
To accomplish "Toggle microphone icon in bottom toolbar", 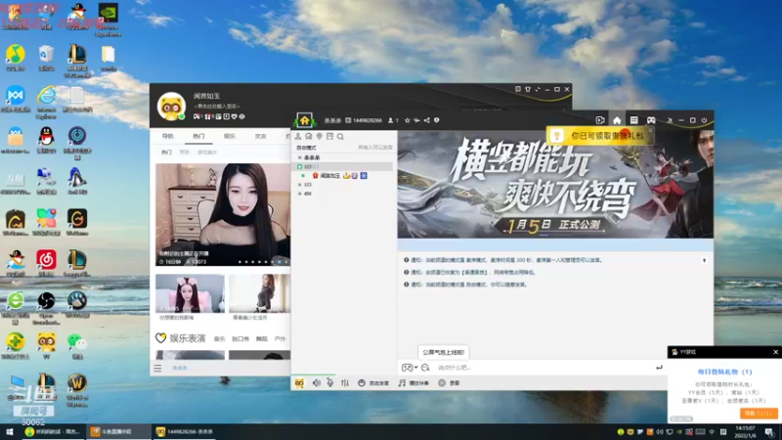I will point(329,382).
